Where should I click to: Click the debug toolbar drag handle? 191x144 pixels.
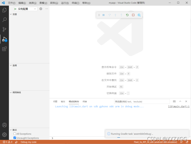99,15
